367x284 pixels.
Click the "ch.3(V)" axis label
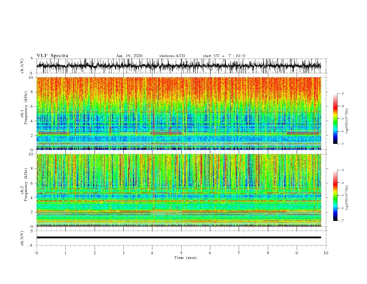(x=22, y=238)
